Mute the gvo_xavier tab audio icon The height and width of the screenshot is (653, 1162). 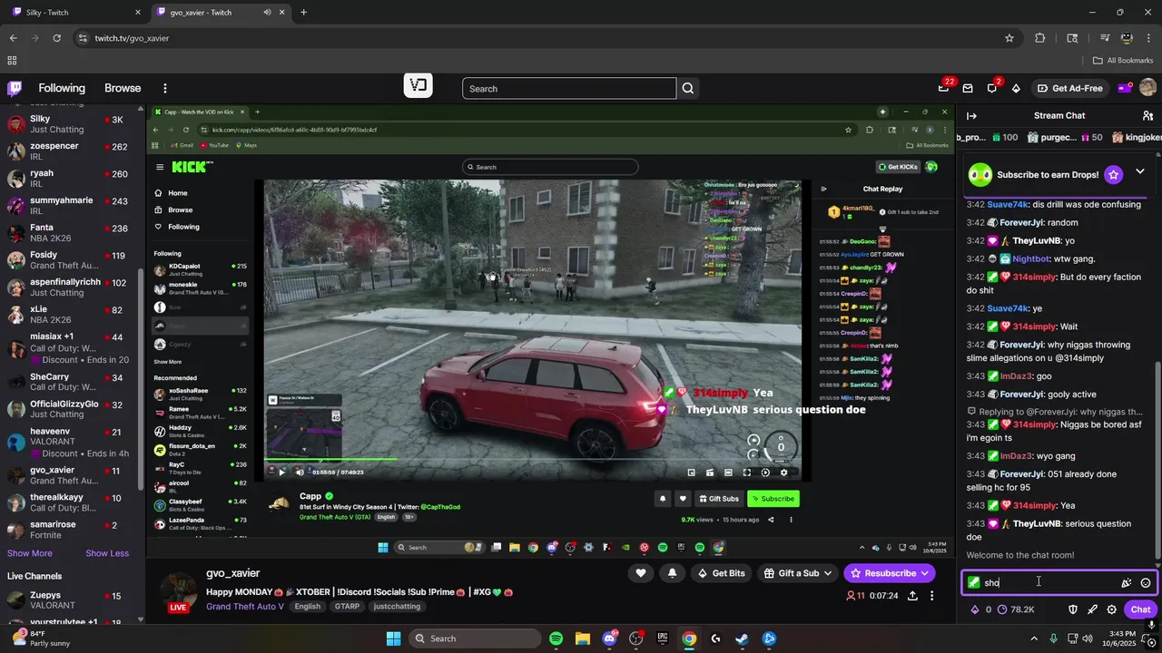[x=267, y=13]
